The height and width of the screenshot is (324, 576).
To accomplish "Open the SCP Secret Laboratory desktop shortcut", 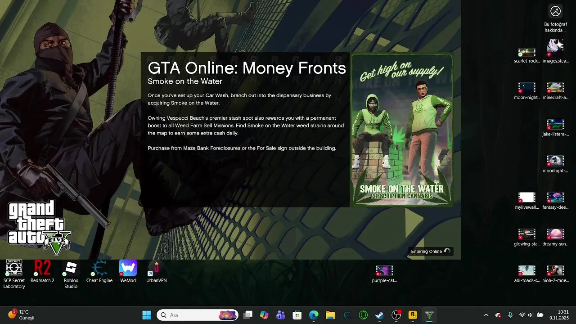I will (14, 274).
